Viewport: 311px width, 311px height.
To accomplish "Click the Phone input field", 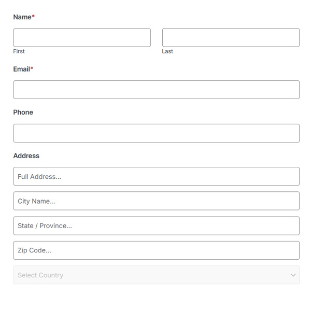I will (156, 133).
